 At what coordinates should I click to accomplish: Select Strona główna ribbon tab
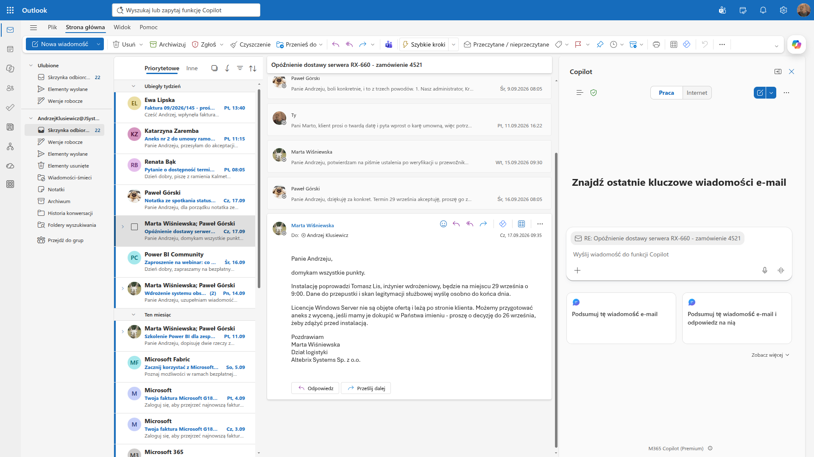(85, 27)
